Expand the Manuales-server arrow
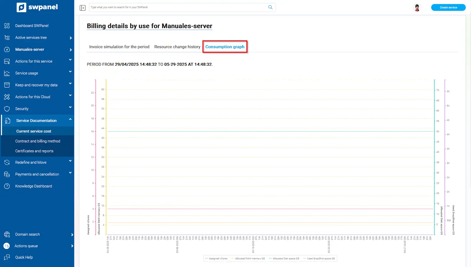 pyautogui.click(x=71, y=50)
